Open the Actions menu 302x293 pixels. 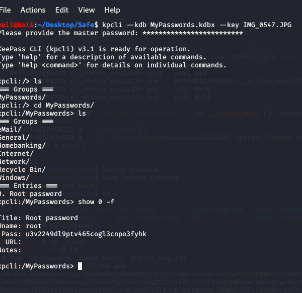click(x=33, y=10)
